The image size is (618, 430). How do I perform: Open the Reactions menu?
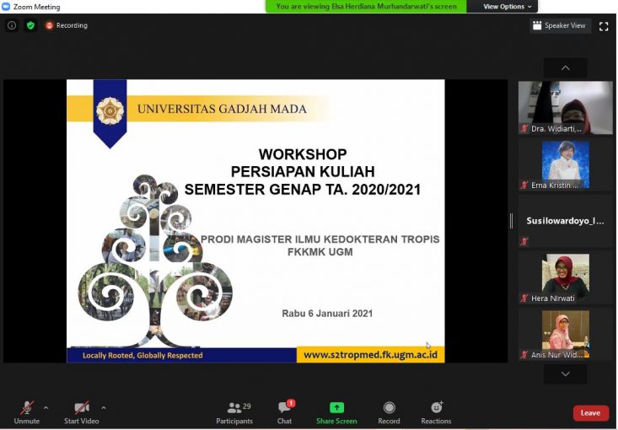tap(436, 412)
